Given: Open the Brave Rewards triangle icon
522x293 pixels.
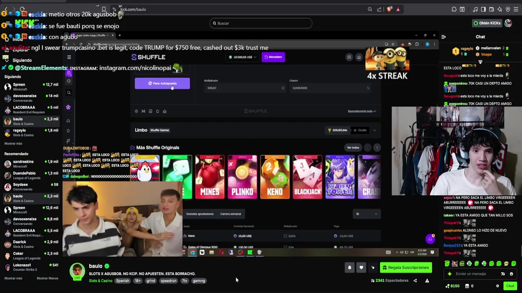Looking at the screenshot, I should point(398,9).
